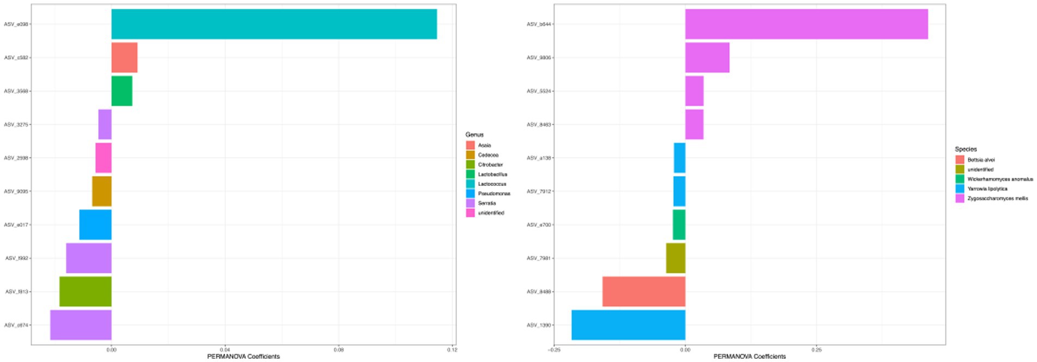Viewport: 1037px width, 362px height.
Task: Click the Species legend title
Action: 966,149
